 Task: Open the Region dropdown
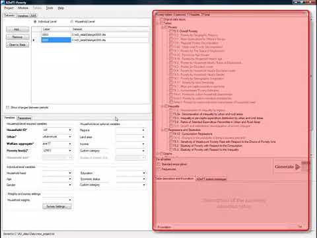pos(143,130)
